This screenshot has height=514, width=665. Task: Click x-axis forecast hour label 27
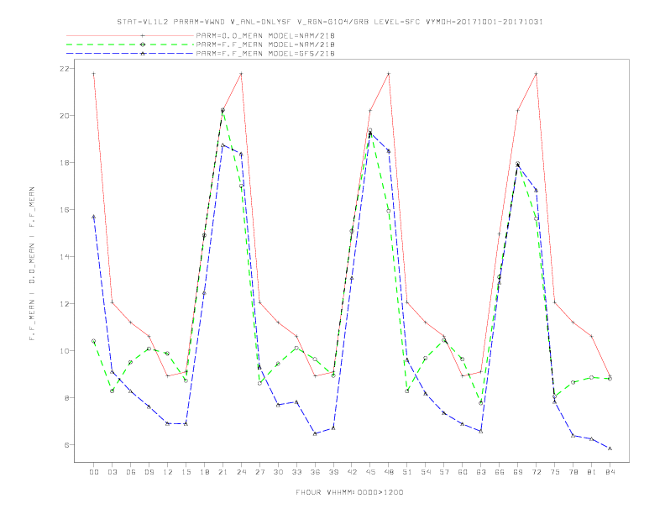pyautogui.click(x=259, y=472)
